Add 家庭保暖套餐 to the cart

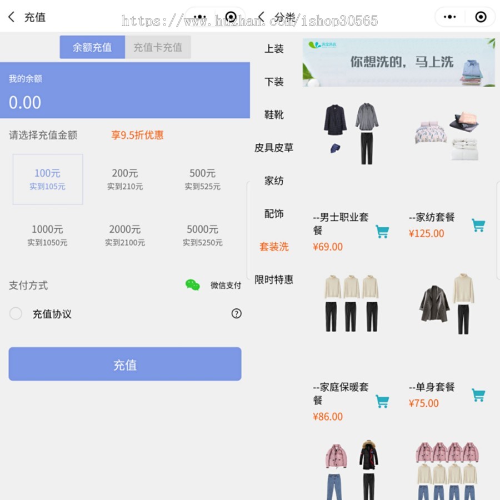pyautogui.click(x=382, y=401)
